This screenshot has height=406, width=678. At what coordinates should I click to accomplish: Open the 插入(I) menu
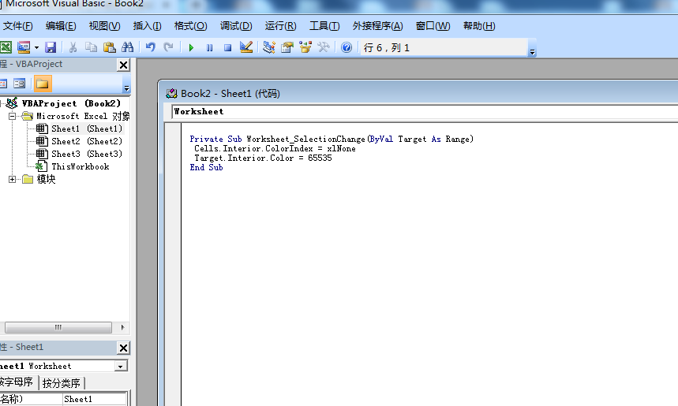click(148, 26)
